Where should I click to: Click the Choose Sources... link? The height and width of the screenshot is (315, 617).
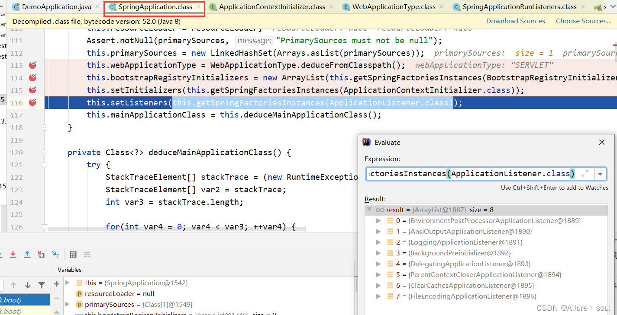[x=584, y=21]
